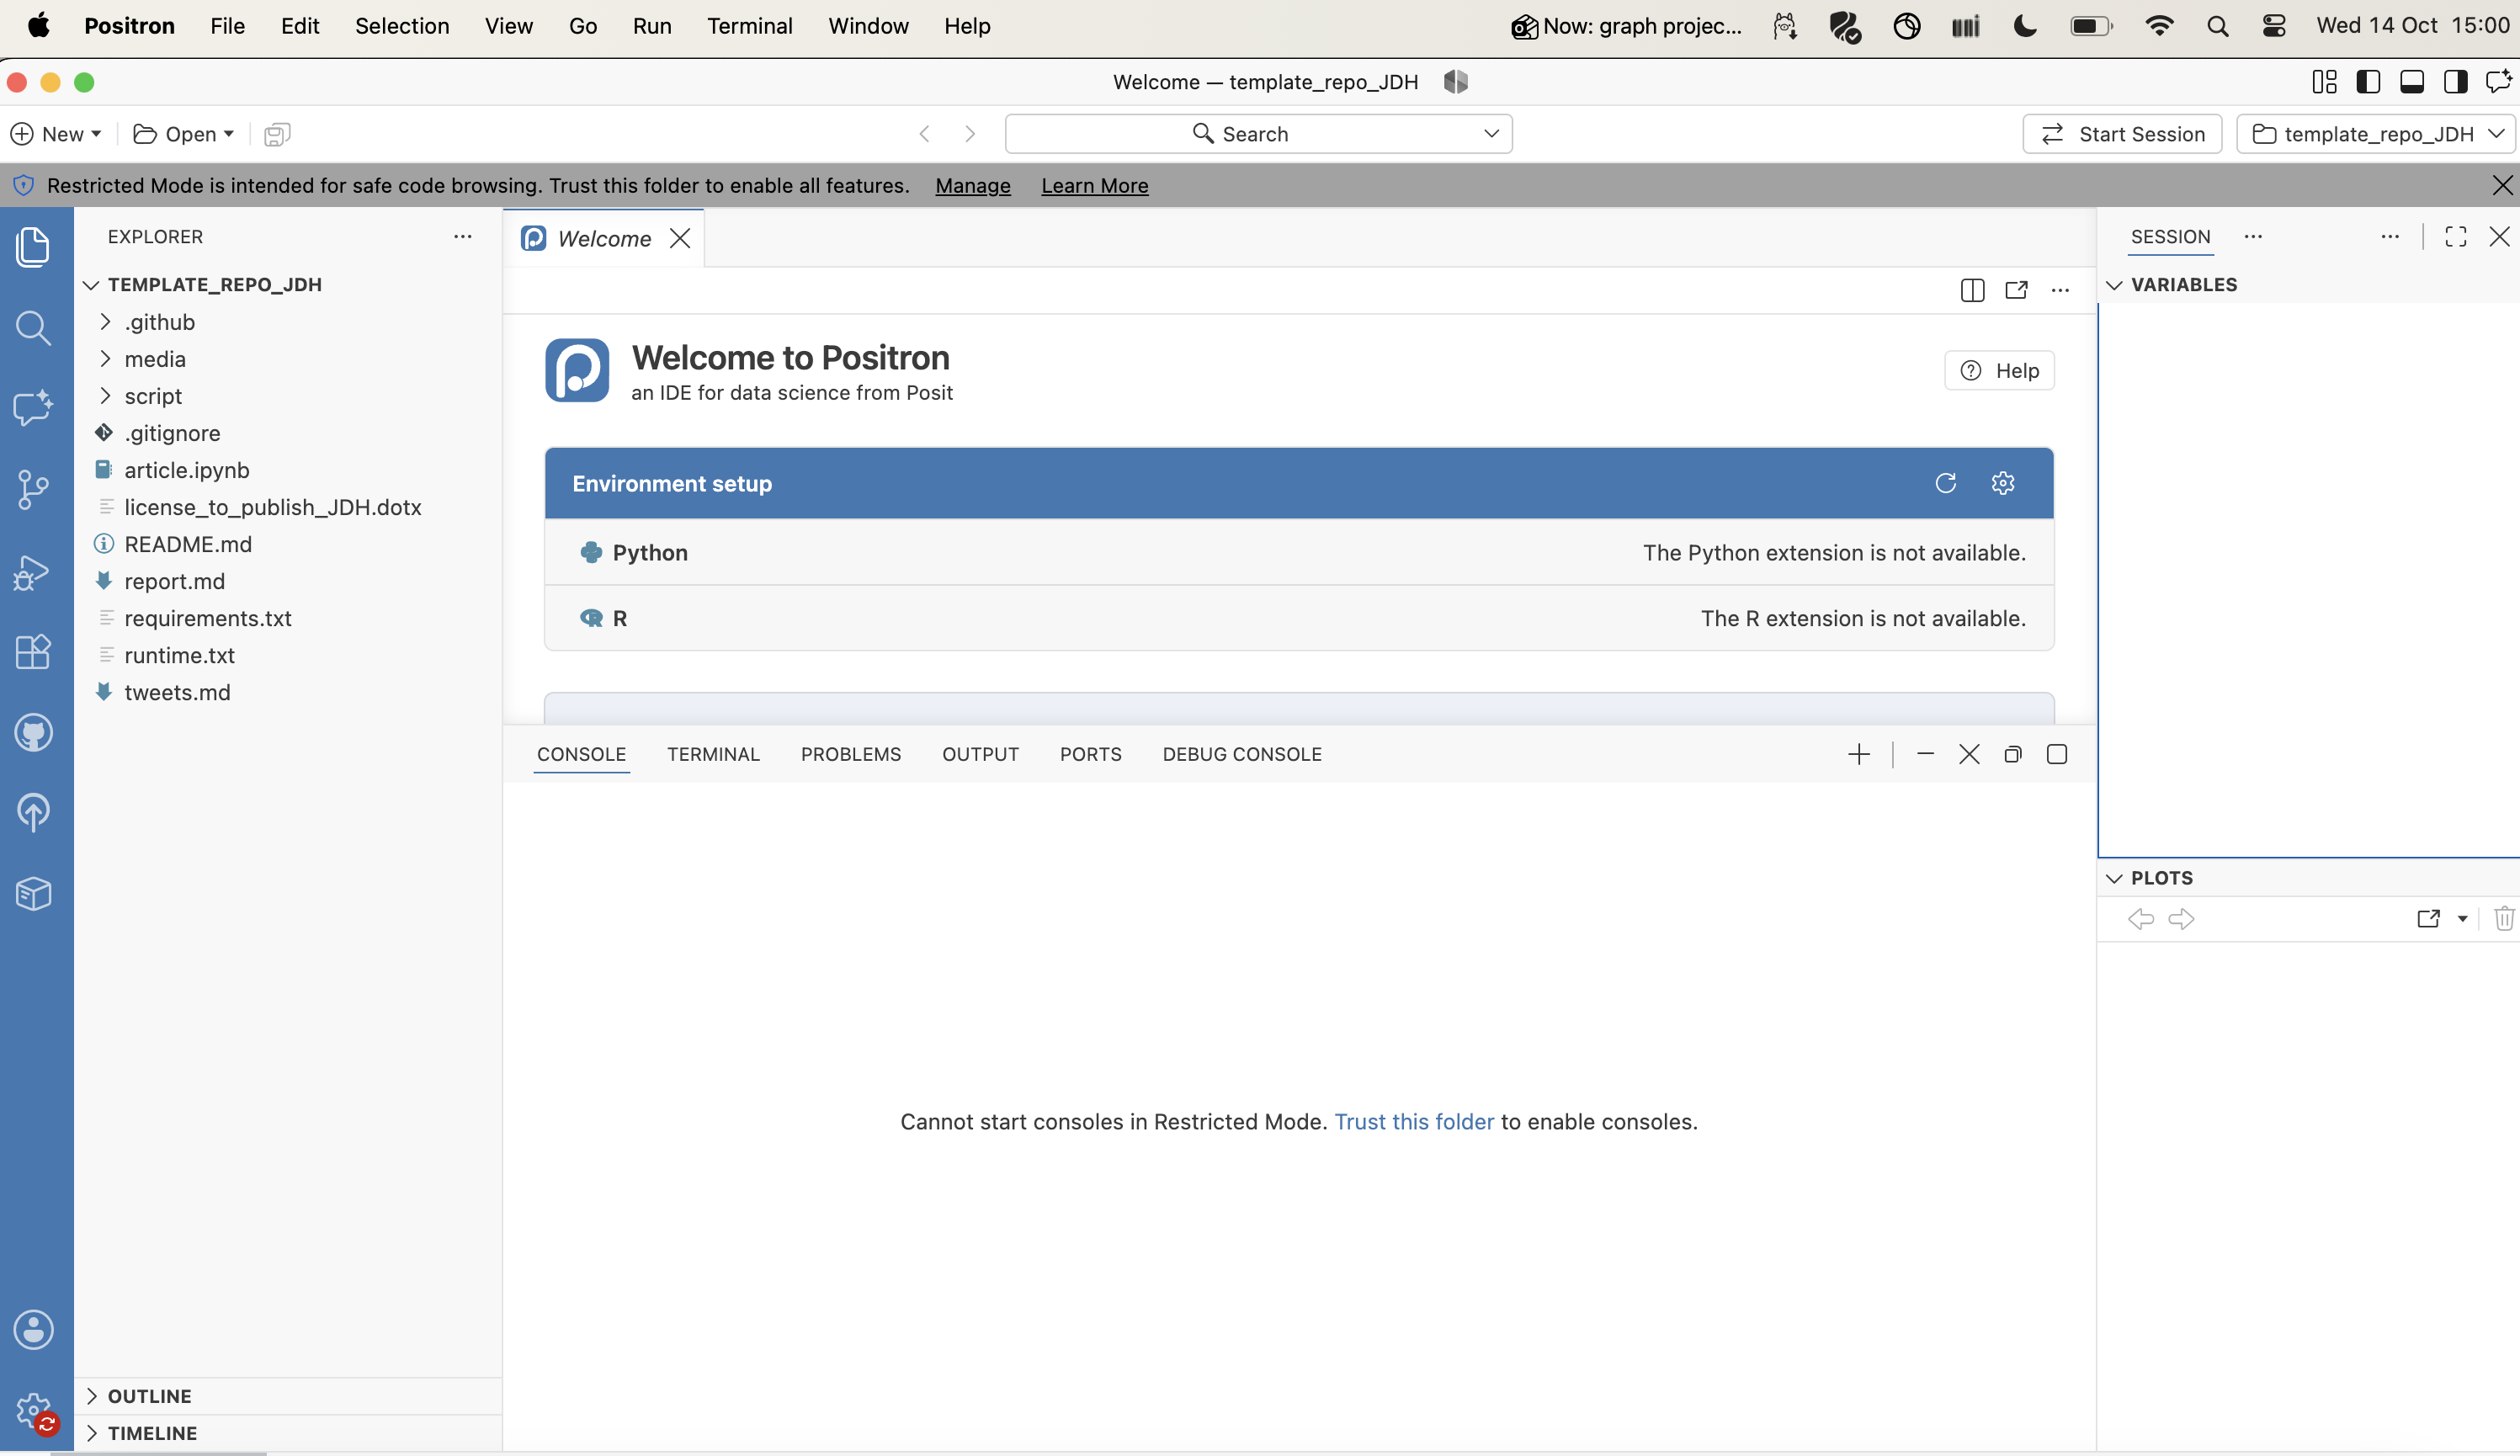The width and height of the screenshot is (2520, 1456).
Task: Open macOS Control Center icon
Action: pos(2274,26)
